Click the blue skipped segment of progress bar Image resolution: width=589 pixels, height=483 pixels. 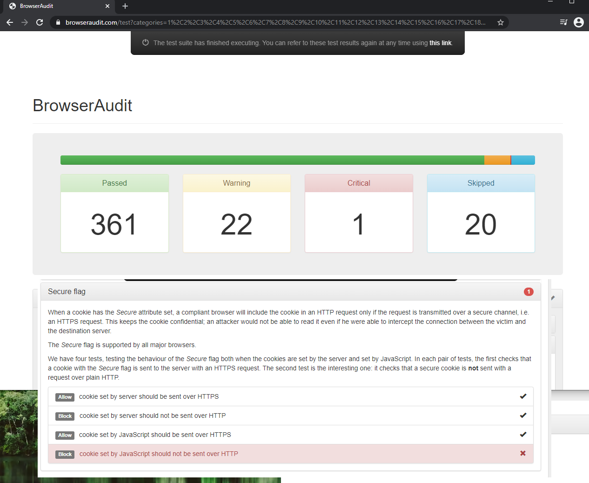[523, 160]
